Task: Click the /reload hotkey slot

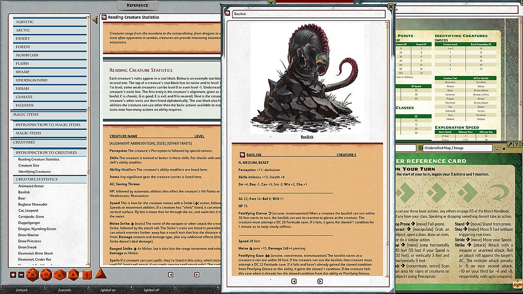Action: point(22,290)
